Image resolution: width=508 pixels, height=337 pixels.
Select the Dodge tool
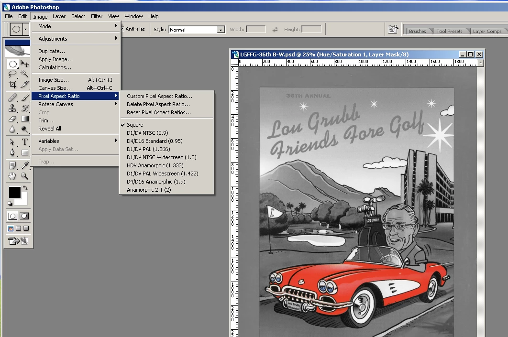(x=24, y=129)
